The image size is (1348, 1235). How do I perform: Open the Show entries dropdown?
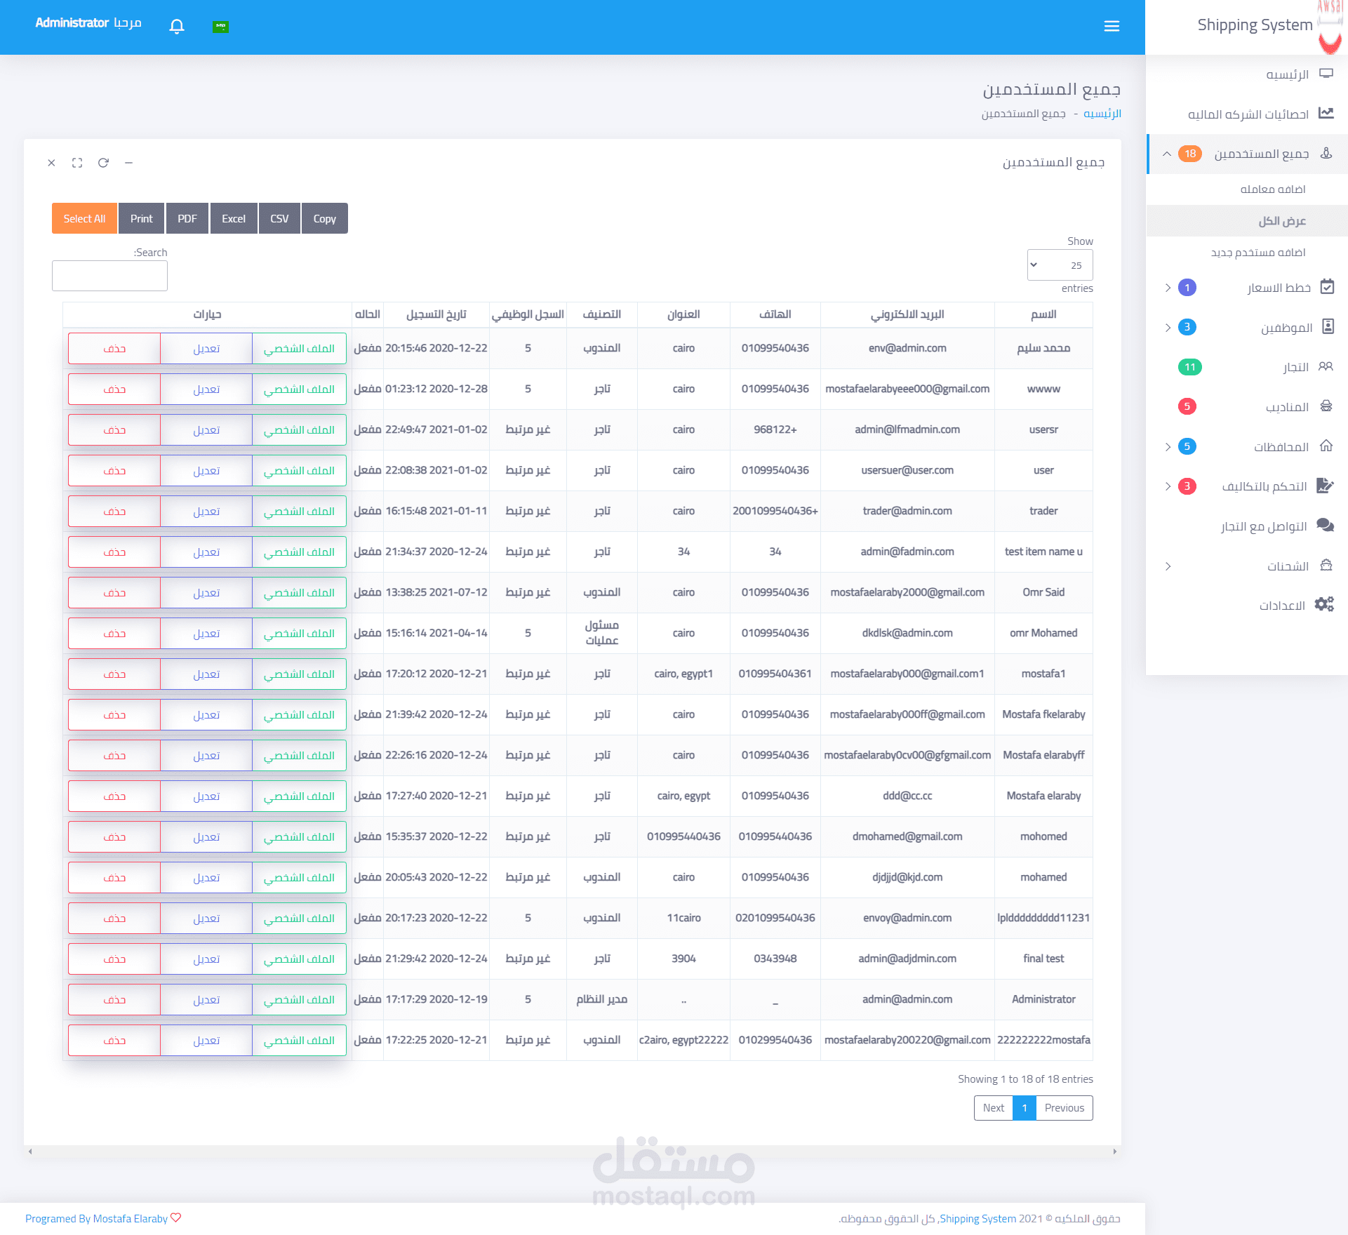point(1060,265)
